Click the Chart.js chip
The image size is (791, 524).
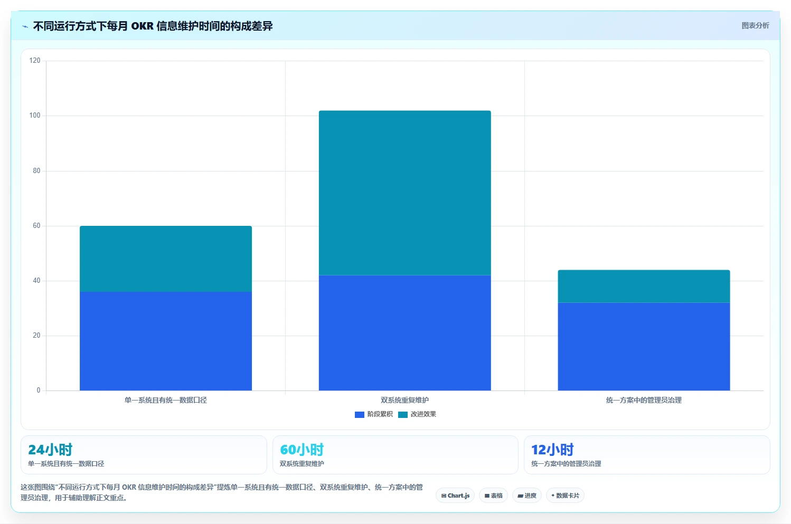click(455, 496)
